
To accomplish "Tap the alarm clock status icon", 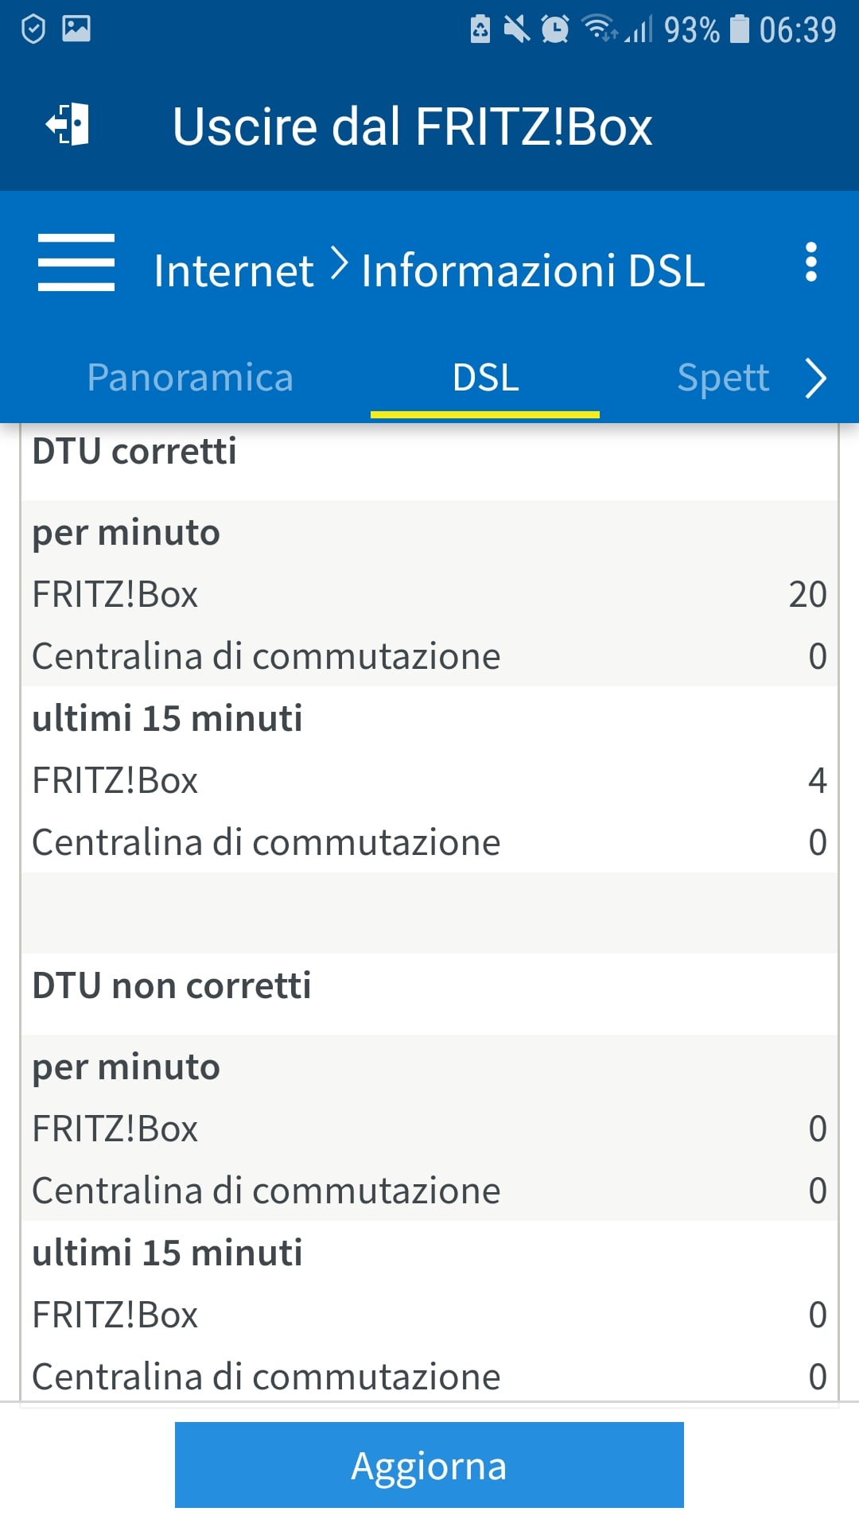I will [554, 29].
